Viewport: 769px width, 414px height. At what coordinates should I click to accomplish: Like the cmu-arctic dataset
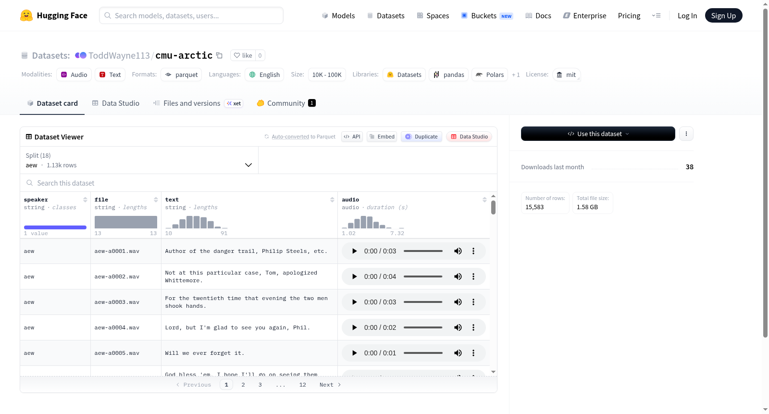243,55
